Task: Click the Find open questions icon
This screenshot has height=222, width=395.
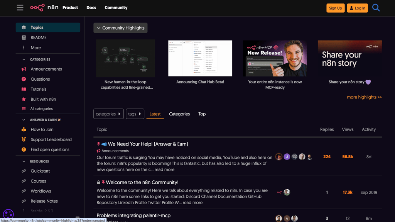Action: coord(24,149)
